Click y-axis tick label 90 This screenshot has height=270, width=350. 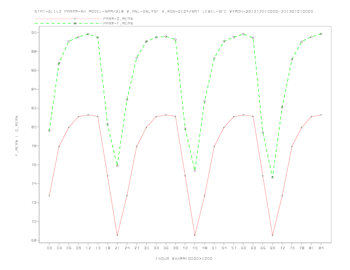(x=34, y=33)
